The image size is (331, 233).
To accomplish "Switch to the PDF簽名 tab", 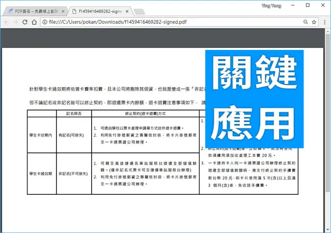I will click(35, 11).
